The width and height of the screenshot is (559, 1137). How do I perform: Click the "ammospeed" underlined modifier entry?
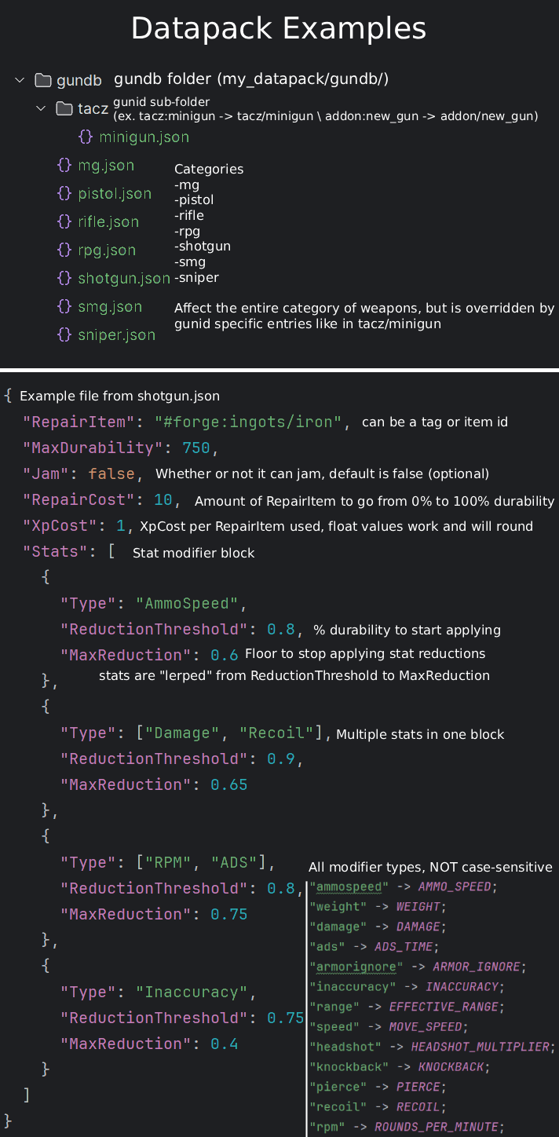[349, 887]
